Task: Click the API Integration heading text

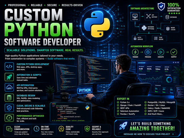Action: point(25,85)
